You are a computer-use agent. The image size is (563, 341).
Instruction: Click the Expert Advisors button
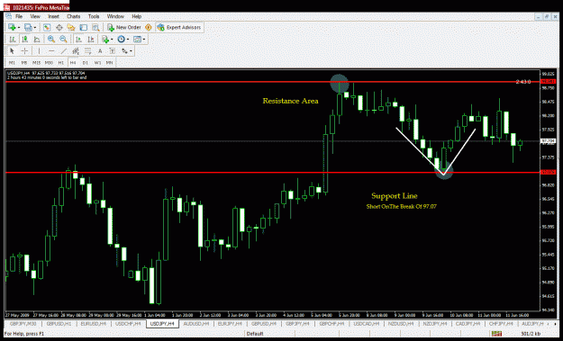[179, 28]
